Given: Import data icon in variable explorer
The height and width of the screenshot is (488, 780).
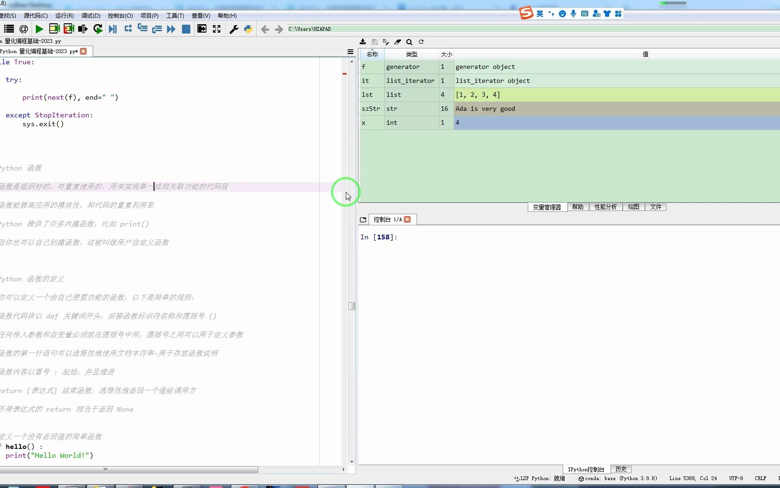Looking at the screenshot, I should click(363, 42).
